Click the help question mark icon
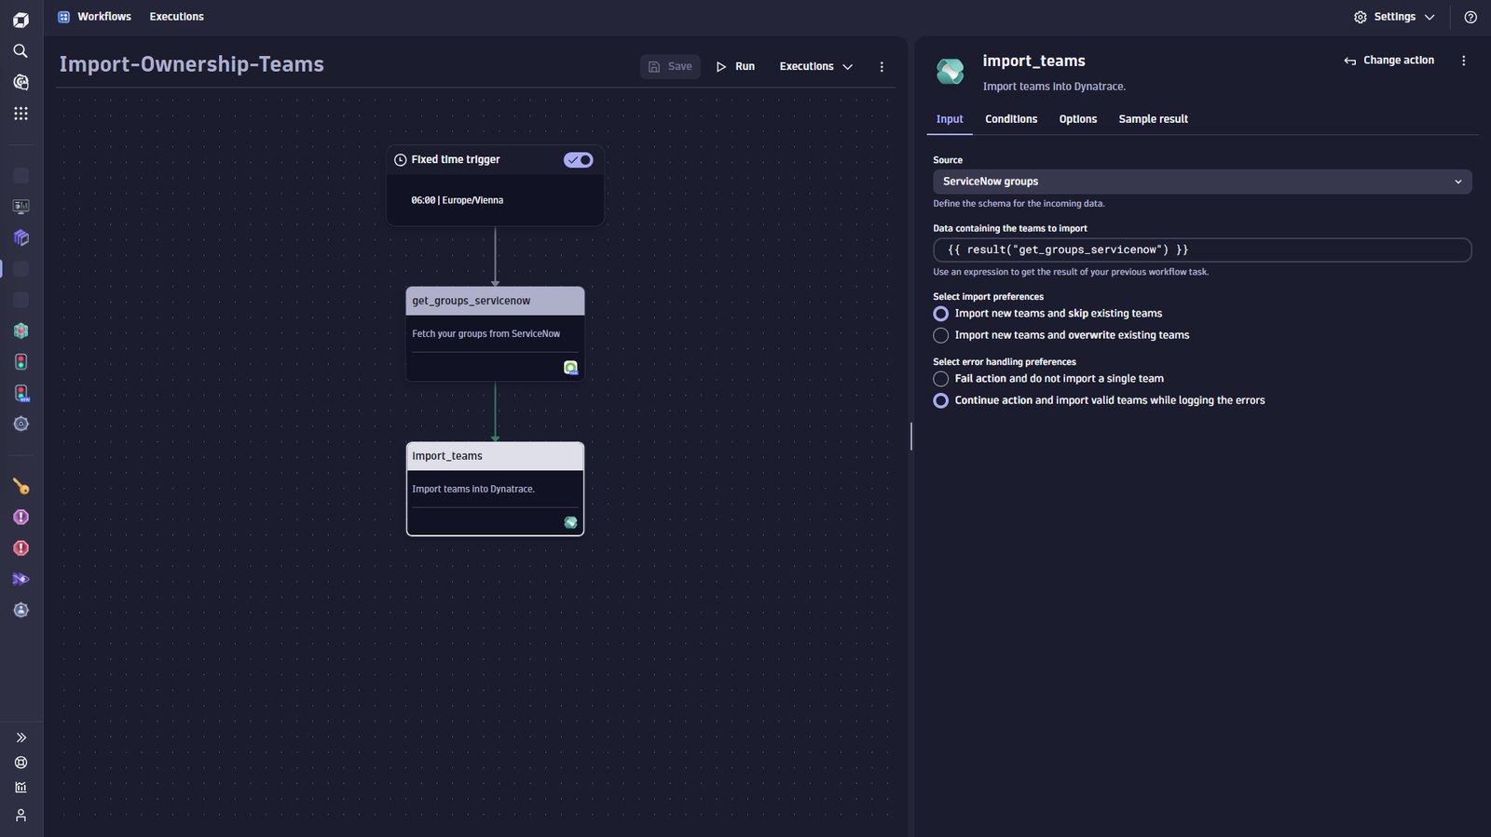Screen dimensions: 1491x837 pos(1470,17)
